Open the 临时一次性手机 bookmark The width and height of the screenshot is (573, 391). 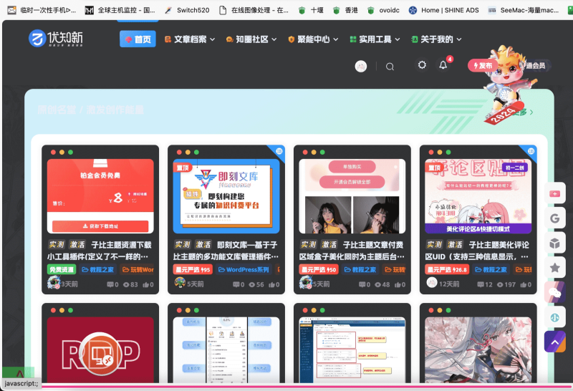point(42,10)
